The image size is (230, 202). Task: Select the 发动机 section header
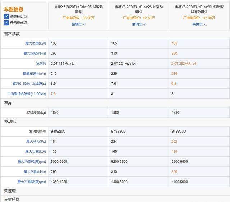[10, 121]
